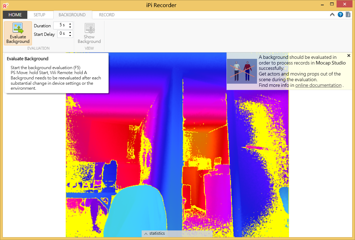
Task: Switch to the HOME tab
Action: 15,15
